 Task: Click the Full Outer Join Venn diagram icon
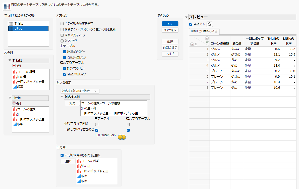[122, 137]
